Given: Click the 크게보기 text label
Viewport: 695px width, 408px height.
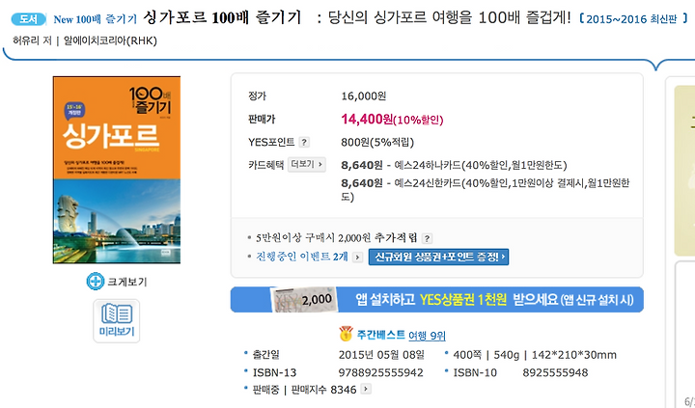Looking at the screenshot, I should 127,282.
